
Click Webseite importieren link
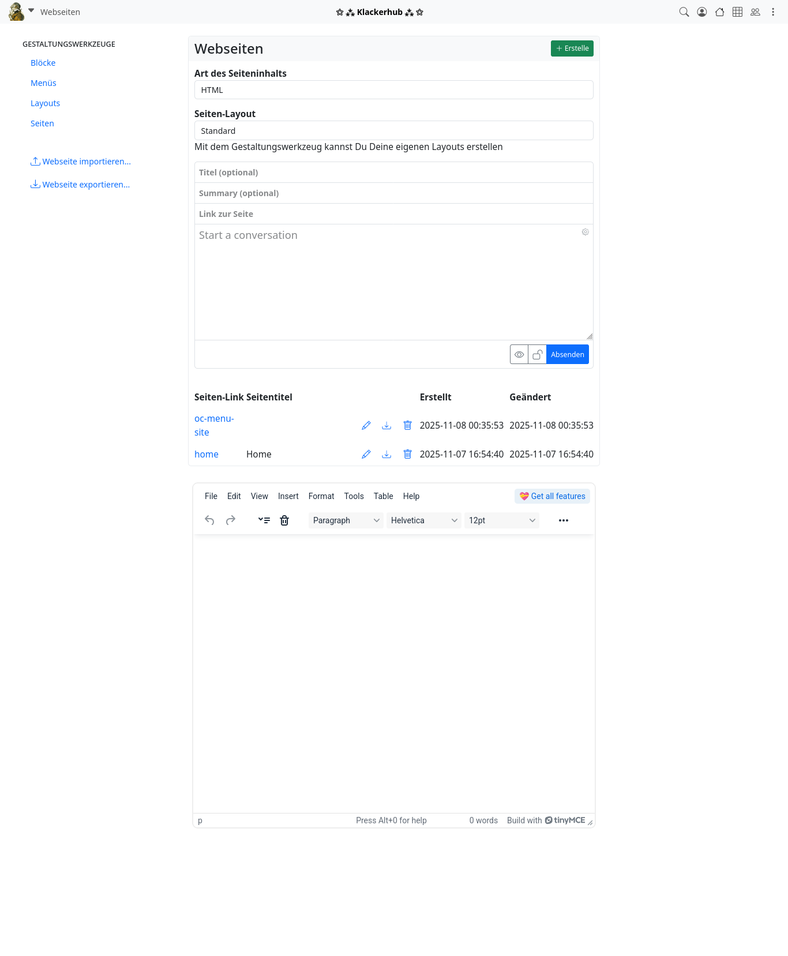81,162
